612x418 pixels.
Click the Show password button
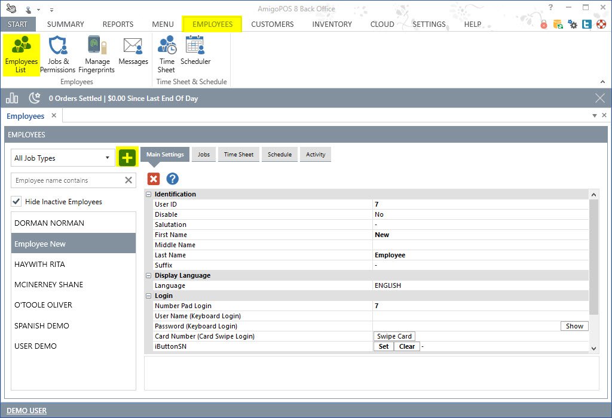(574, 326)
